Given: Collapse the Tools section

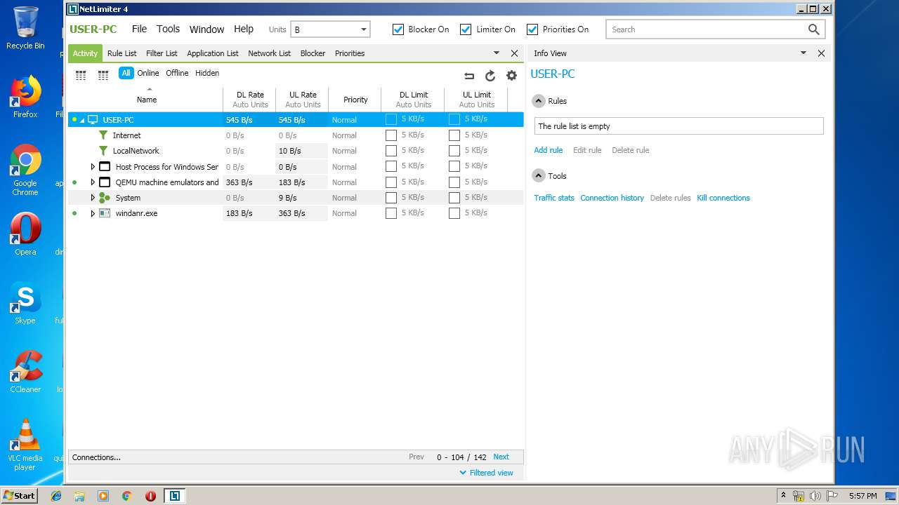Looking at the screenshot, I should 539,176.
